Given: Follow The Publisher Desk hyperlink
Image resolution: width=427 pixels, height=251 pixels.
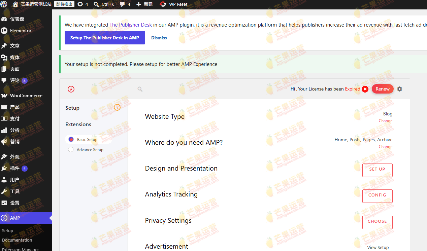Looking at the screenshot, I should pyautogui.click(x=131, y=25).
